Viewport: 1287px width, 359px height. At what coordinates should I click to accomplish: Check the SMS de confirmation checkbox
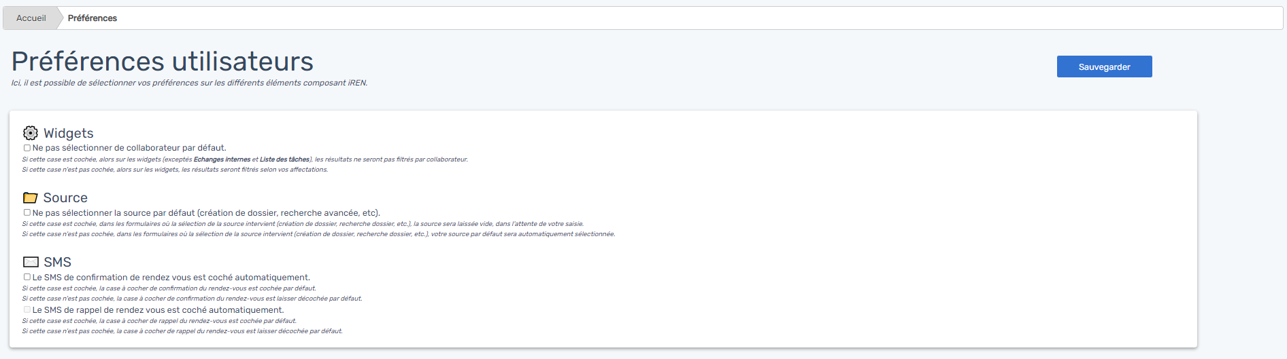coord(27,277)
